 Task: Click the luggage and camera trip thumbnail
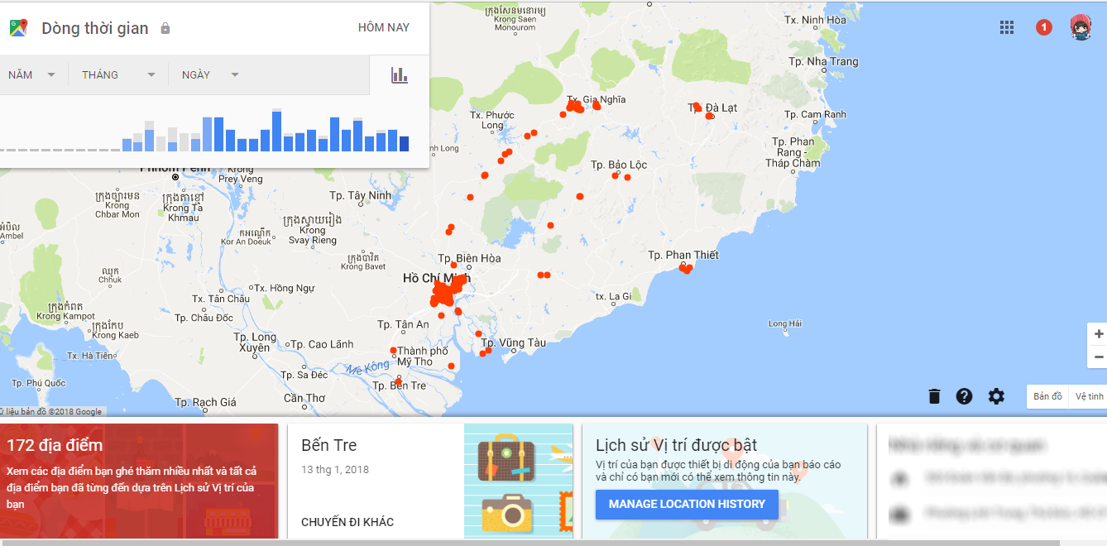pos(519,481)
